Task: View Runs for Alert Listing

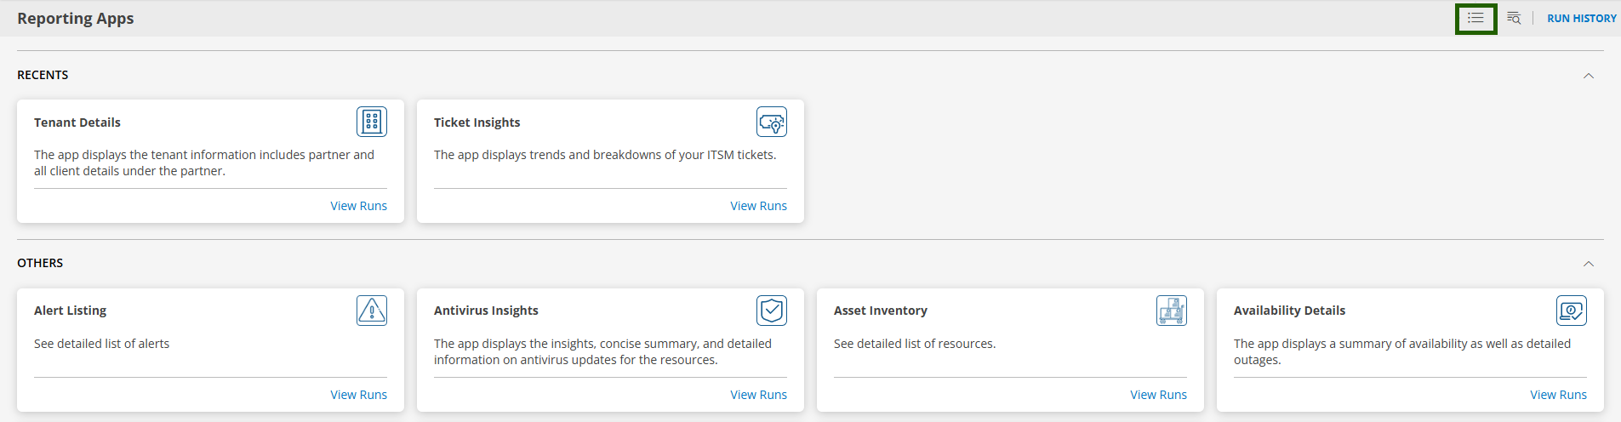Action: point(359,395)
